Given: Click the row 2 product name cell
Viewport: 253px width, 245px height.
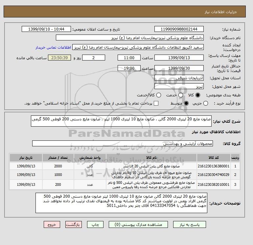Looking at the screenshot, I should click(x=151, y=175).
